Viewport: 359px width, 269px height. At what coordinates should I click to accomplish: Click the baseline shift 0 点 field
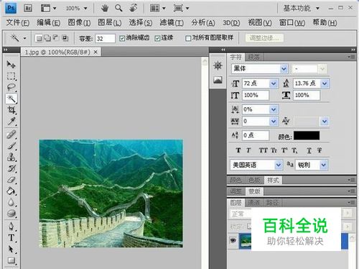point(256,135)
